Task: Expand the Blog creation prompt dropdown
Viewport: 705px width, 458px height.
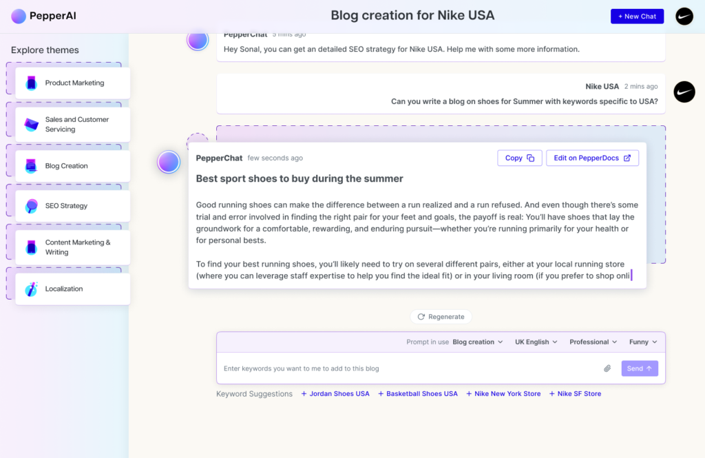Action: point(477,342)
